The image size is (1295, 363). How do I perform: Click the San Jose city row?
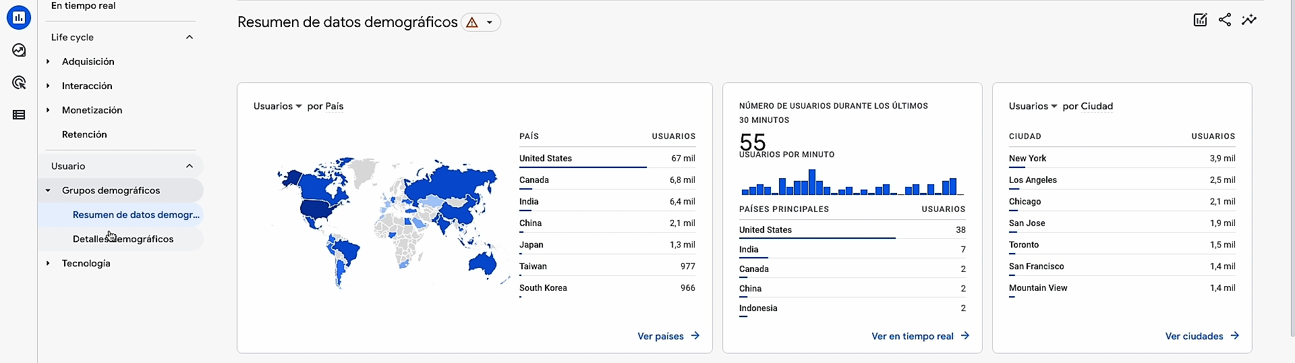coord(1122,223)
